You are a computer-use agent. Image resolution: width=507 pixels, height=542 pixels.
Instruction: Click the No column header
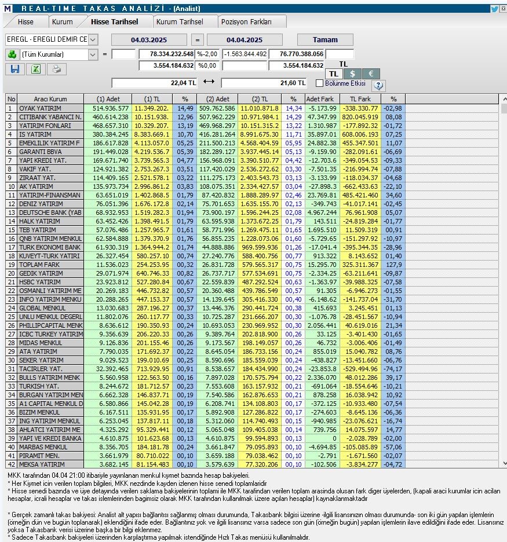click(12, 99)
